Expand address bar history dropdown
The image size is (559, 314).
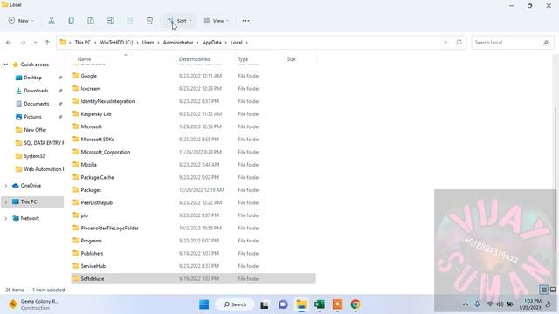(x=445, y=43)
